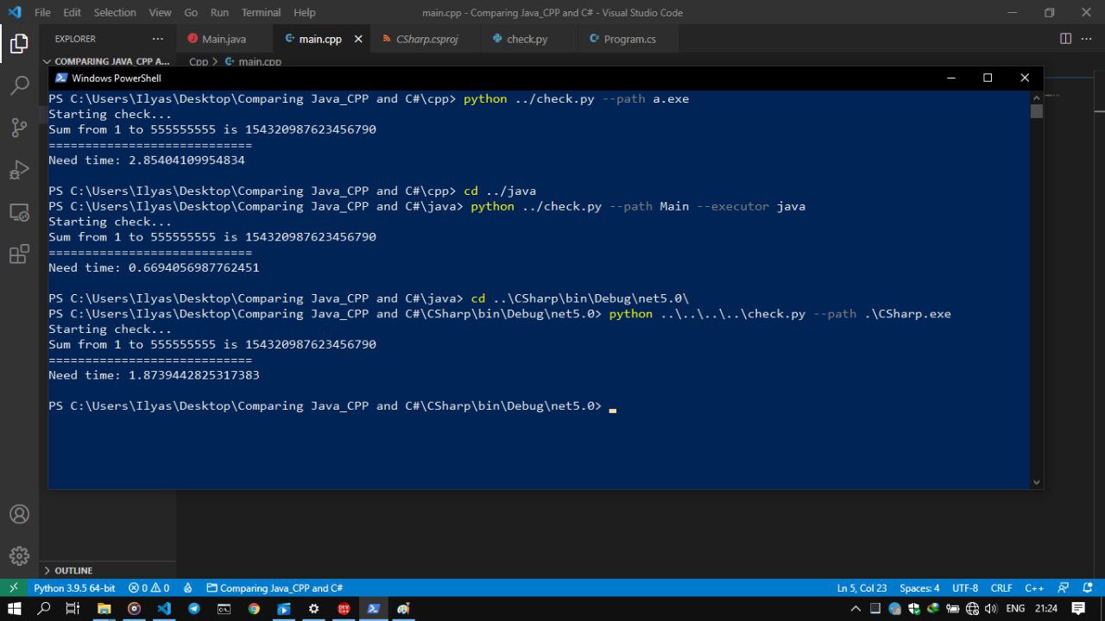Open the Explorer view in the activity bar
Viewport: 1105px width, 621px height.
tap(19, 43)
